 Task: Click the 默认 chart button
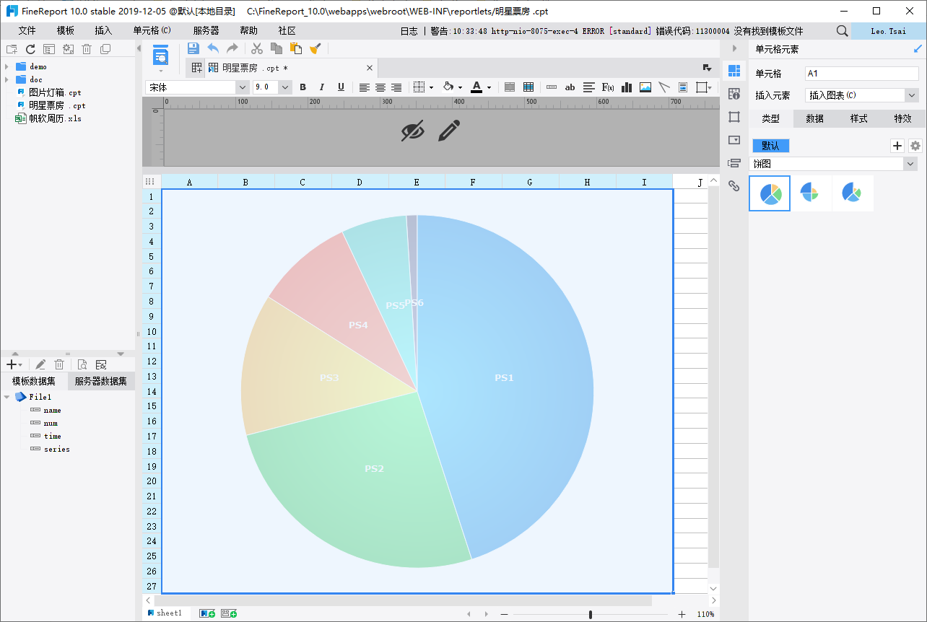[770, 146]
